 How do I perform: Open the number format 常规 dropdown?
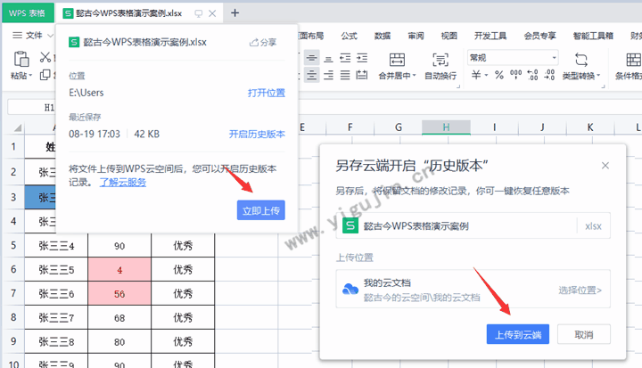pos(513,58)
